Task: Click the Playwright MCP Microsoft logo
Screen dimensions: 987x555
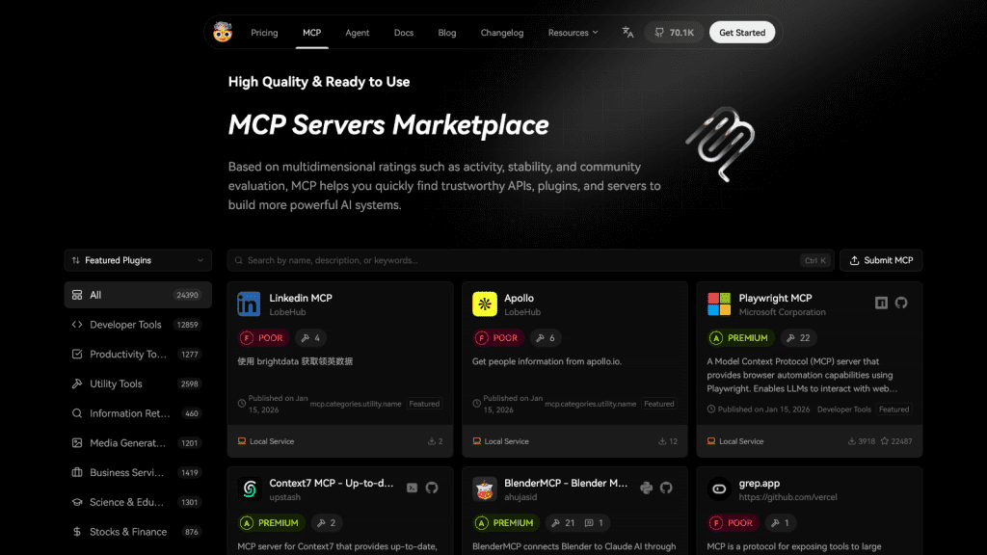Action: 719,304
